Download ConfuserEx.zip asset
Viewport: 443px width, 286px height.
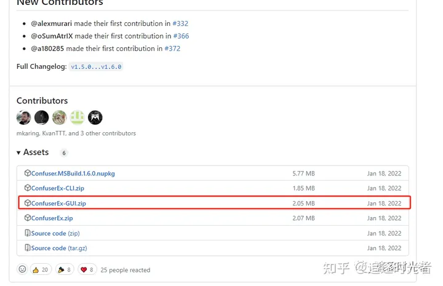(x=52, y=218)
